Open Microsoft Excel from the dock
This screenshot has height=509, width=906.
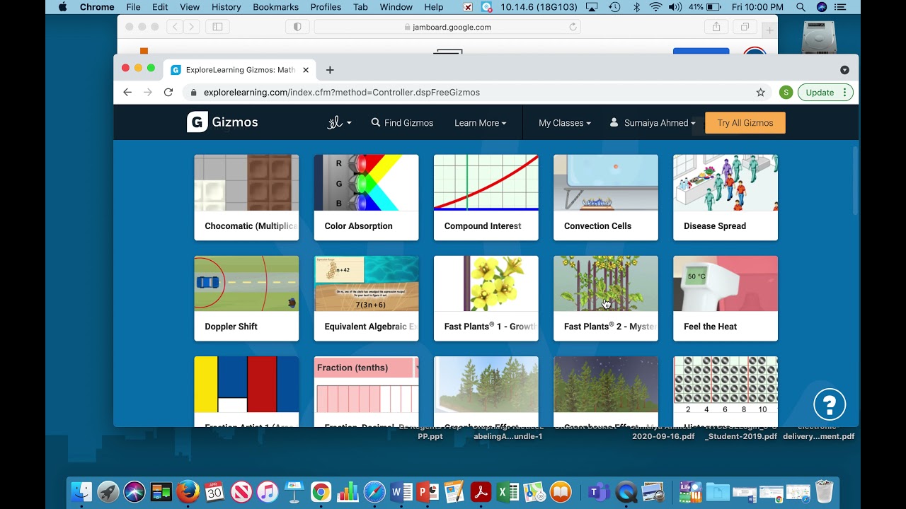tap(508, 491)
